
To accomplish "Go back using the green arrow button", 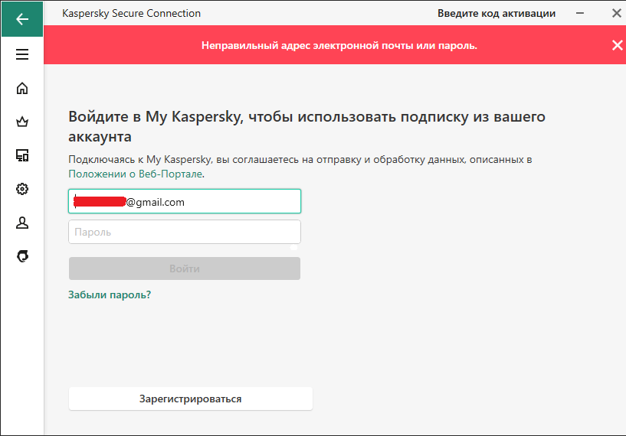I will pyautogui.click(x=22, y=18).
